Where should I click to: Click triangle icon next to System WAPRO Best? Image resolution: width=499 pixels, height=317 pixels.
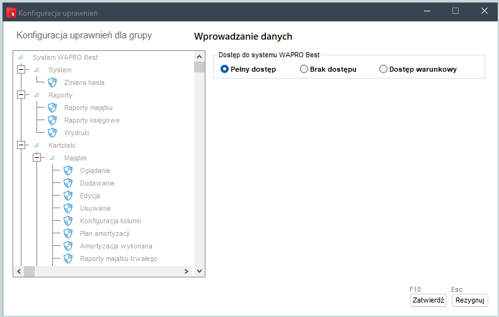coord(21,57)
